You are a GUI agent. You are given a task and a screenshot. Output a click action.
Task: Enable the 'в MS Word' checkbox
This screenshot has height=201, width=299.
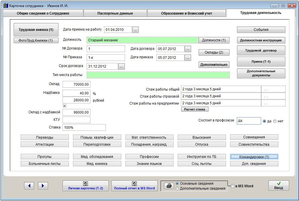point(232,186)
